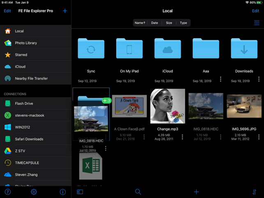Click the transfer arrows icon bottom right

[255, 192]
